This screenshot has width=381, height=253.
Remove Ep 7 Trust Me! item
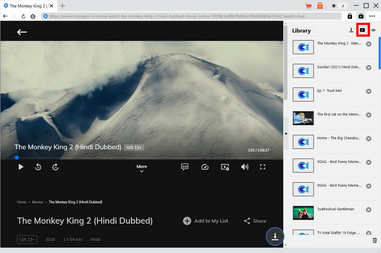click(368, 91)
